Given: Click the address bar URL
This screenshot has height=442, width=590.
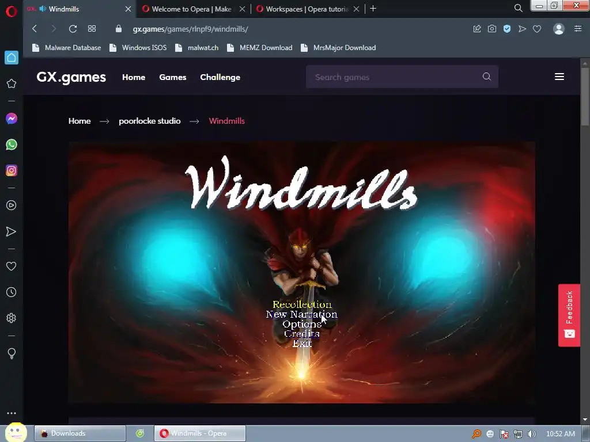Looking at the screenshot, I should [190, 29].
